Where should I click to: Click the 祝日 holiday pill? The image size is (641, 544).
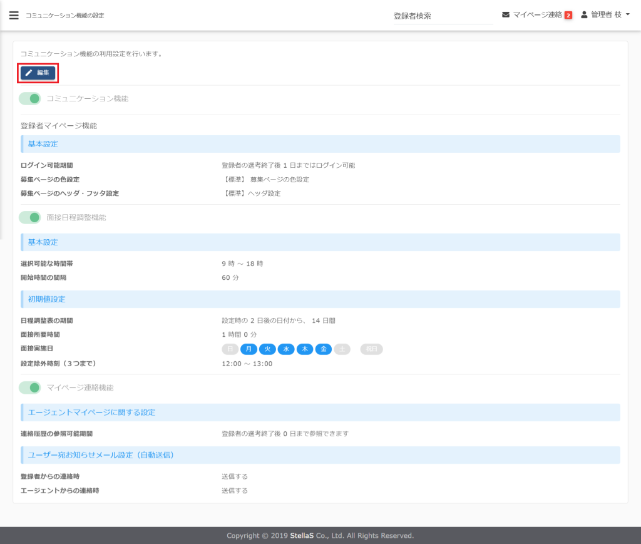[371, 349]
